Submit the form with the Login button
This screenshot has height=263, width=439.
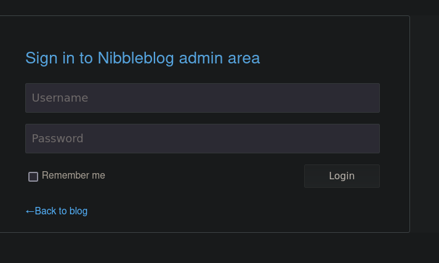pos(342,176)
